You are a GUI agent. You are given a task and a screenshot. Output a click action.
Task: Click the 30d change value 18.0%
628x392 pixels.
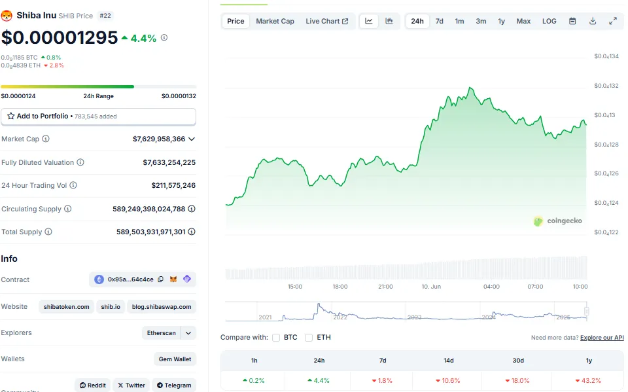[x=517, y=381]
